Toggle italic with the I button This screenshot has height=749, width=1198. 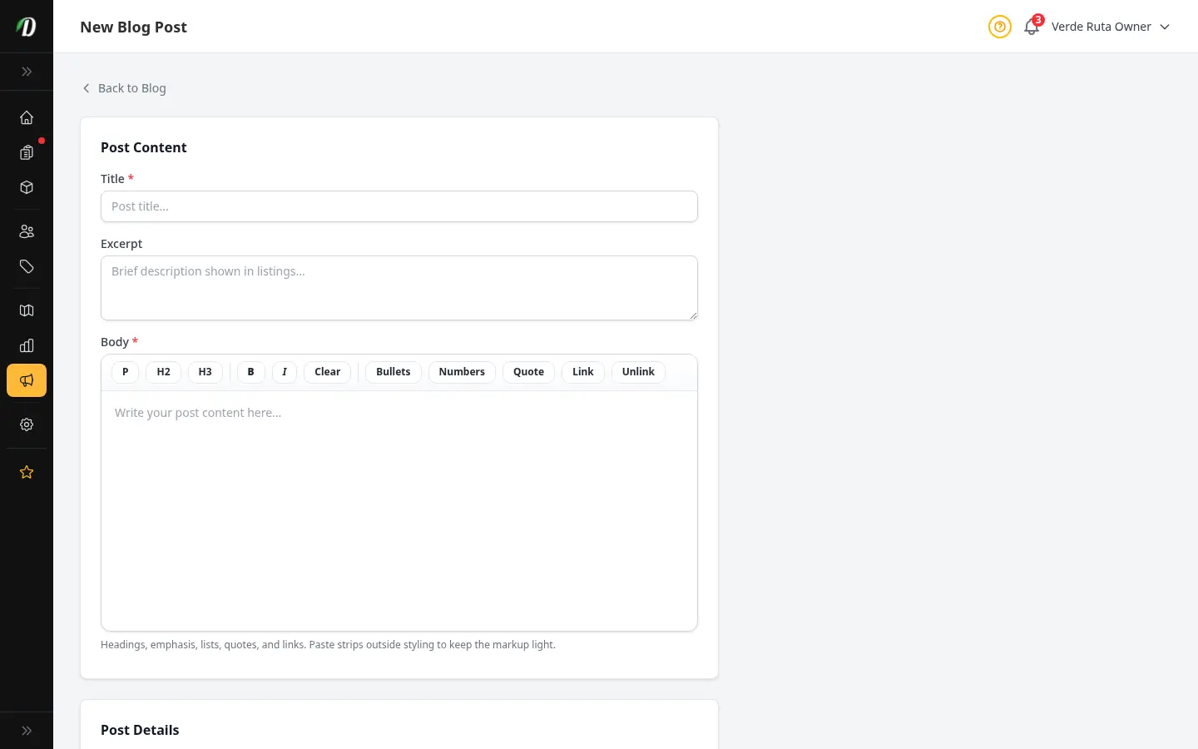pyautogui.click(x=285, y=372)
